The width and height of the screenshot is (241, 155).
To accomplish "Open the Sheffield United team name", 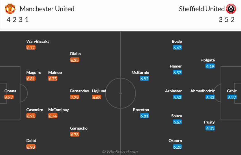I will click(201, 9).
